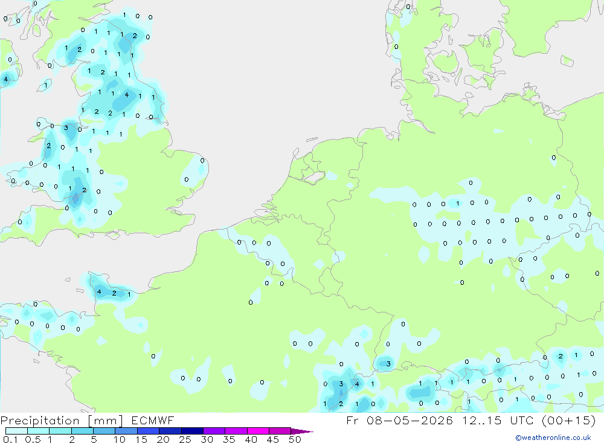
Task: Click the "0.1" legend scale label
Action: click(10, 439)
